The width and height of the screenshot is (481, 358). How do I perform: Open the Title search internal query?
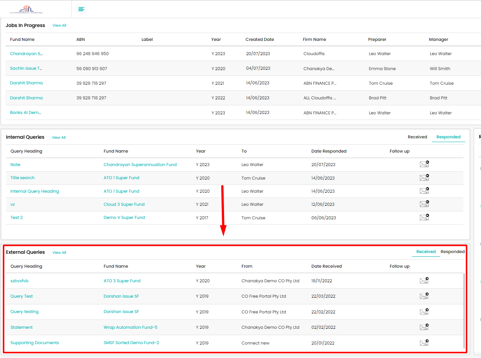point(23,178)
